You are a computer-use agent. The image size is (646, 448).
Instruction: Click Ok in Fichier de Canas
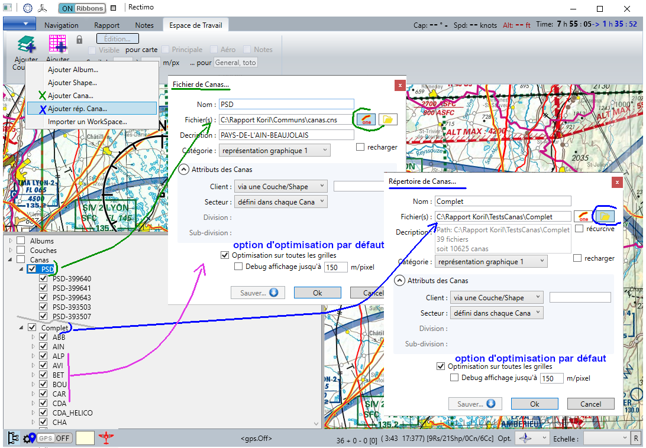pyautogui.click(x=317, y=293)
